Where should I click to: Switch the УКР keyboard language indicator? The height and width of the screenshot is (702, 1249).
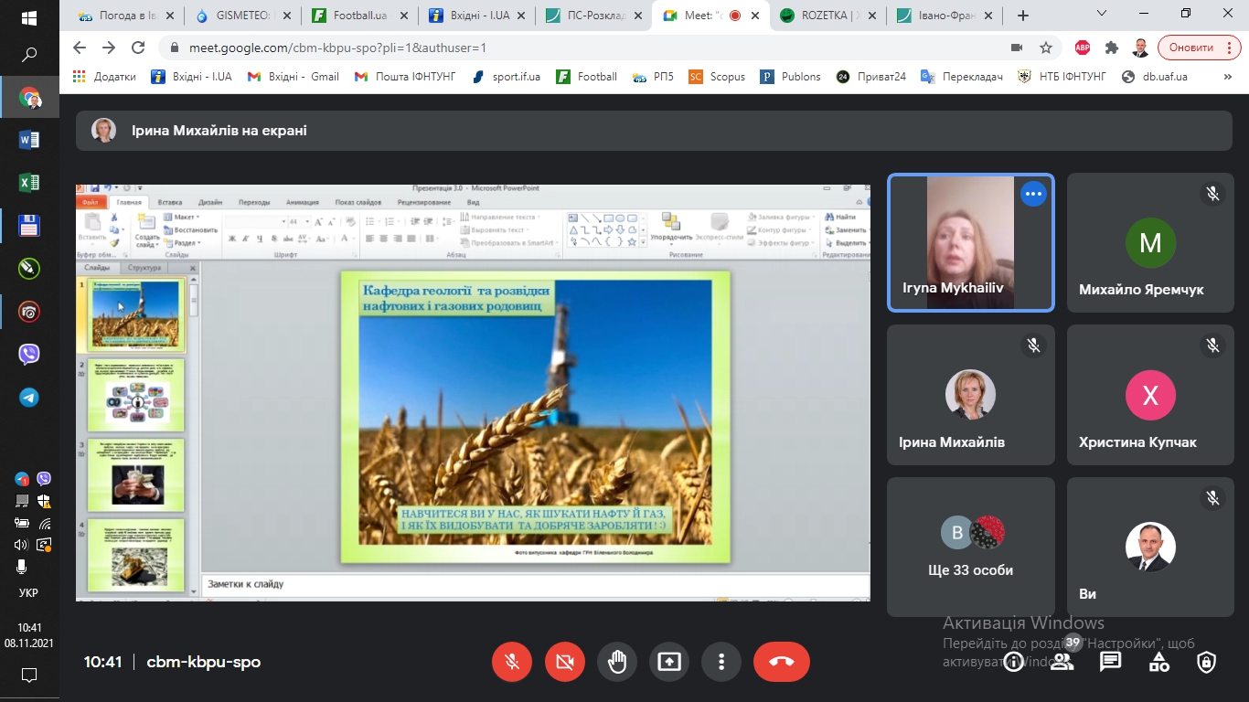click(28, 593)
